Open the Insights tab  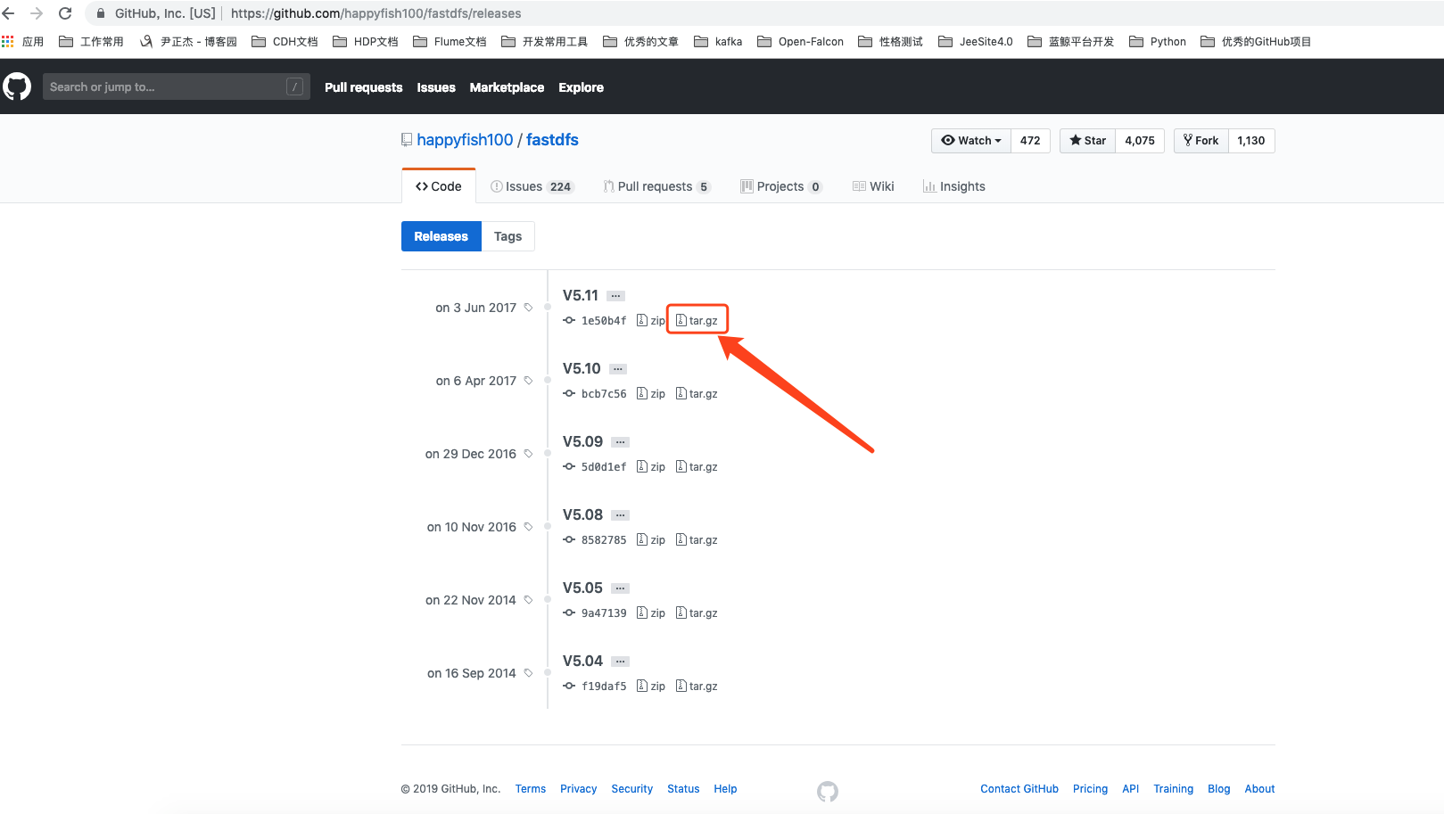[954, 186]
